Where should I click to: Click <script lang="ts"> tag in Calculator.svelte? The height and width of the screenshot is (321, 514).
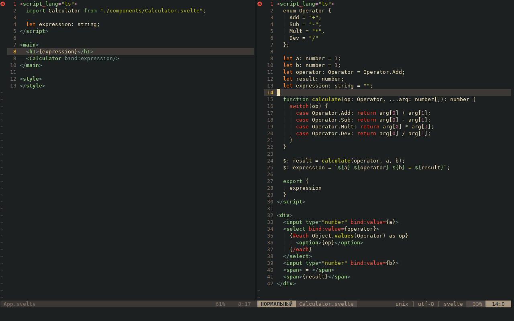306,4
